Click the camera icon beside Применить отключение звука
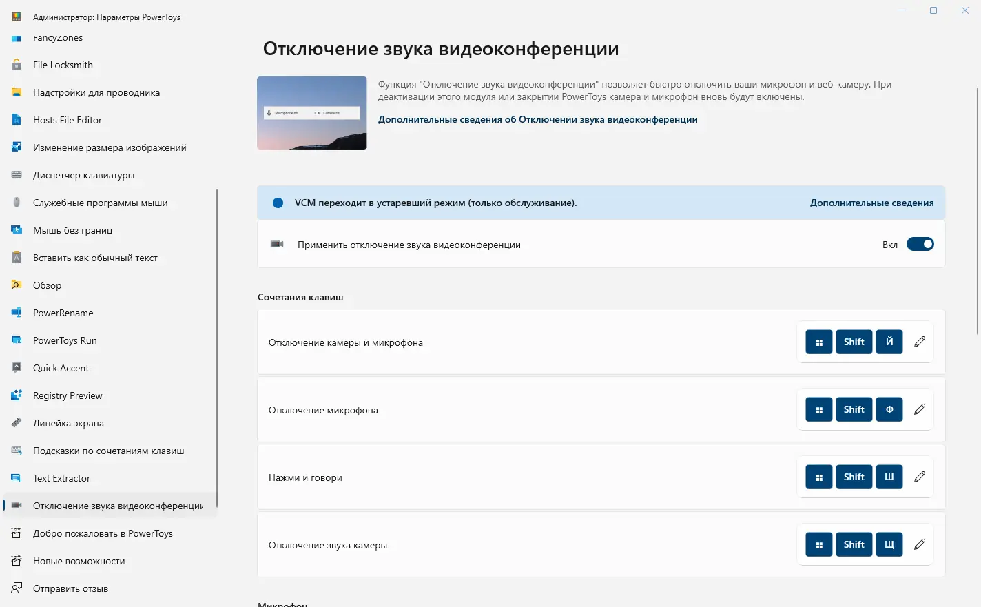The height and width of the screenshot is (607, 981). [x=277, y=245]
